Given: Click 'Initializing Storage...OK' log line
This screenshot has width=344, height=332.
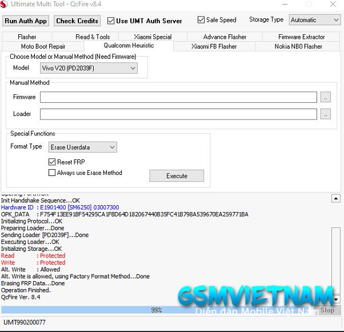Looking at the screenshot, I should pos(31,249).
